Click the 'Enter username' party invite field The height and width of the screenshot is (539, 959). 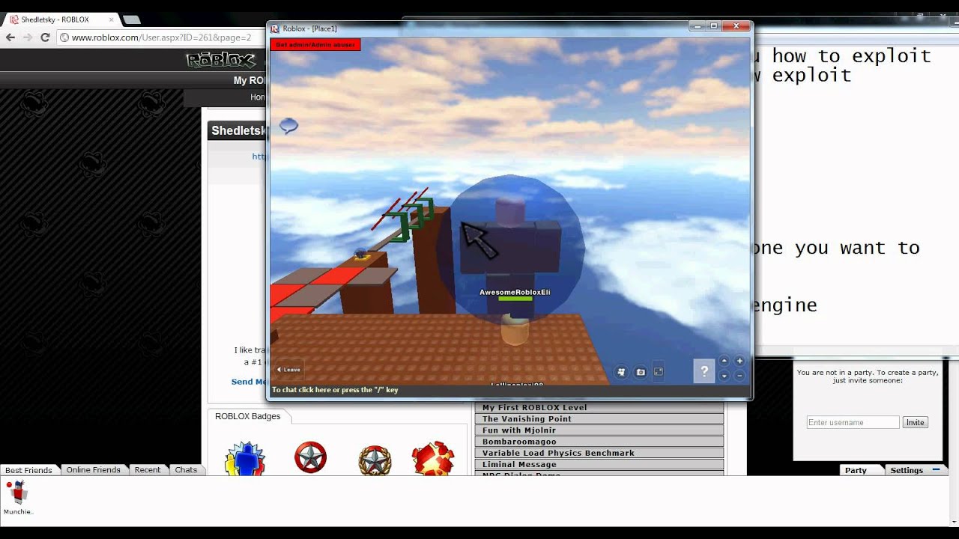(x=853, y=422)
